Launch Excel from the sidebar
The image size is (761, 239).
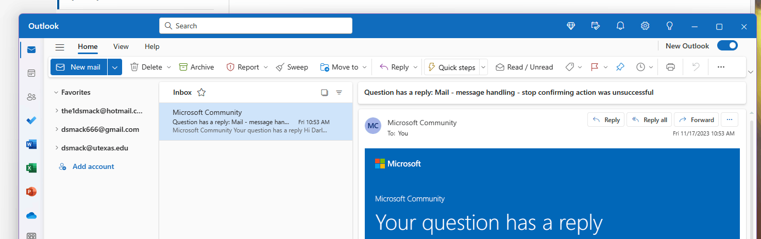pos(31,168)
